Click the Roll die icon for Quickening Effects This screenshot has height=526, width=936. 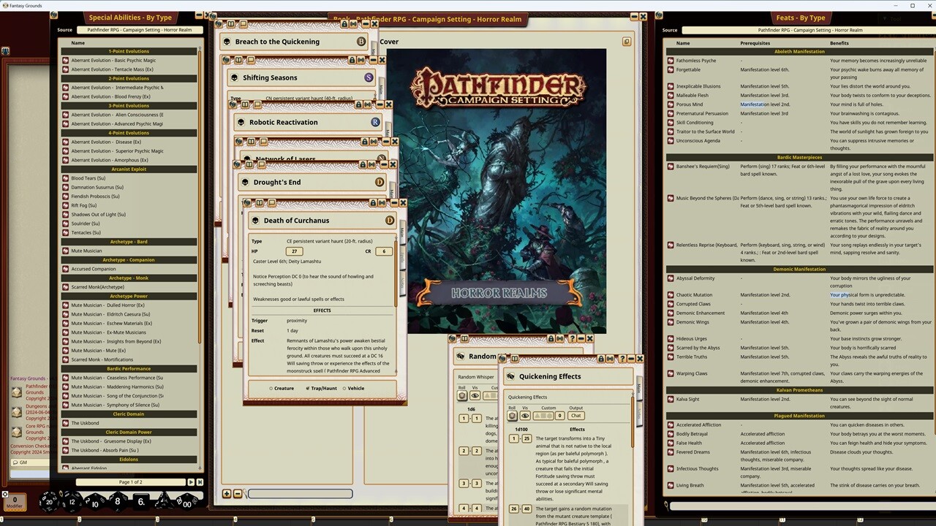tap(512, 416)
